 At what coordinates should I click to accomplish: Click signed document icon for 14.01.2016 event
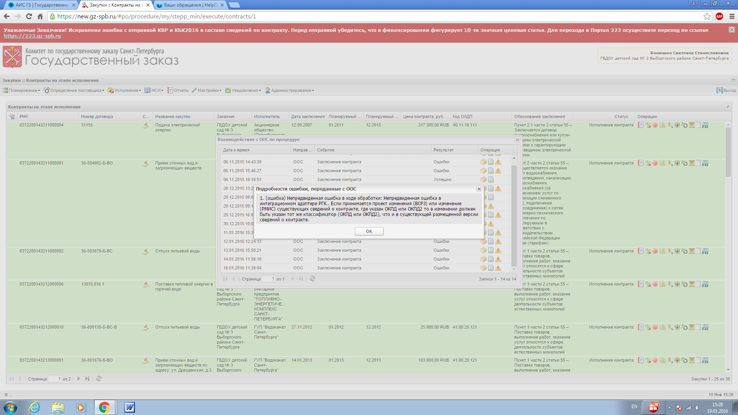click(x=491, y=259)
